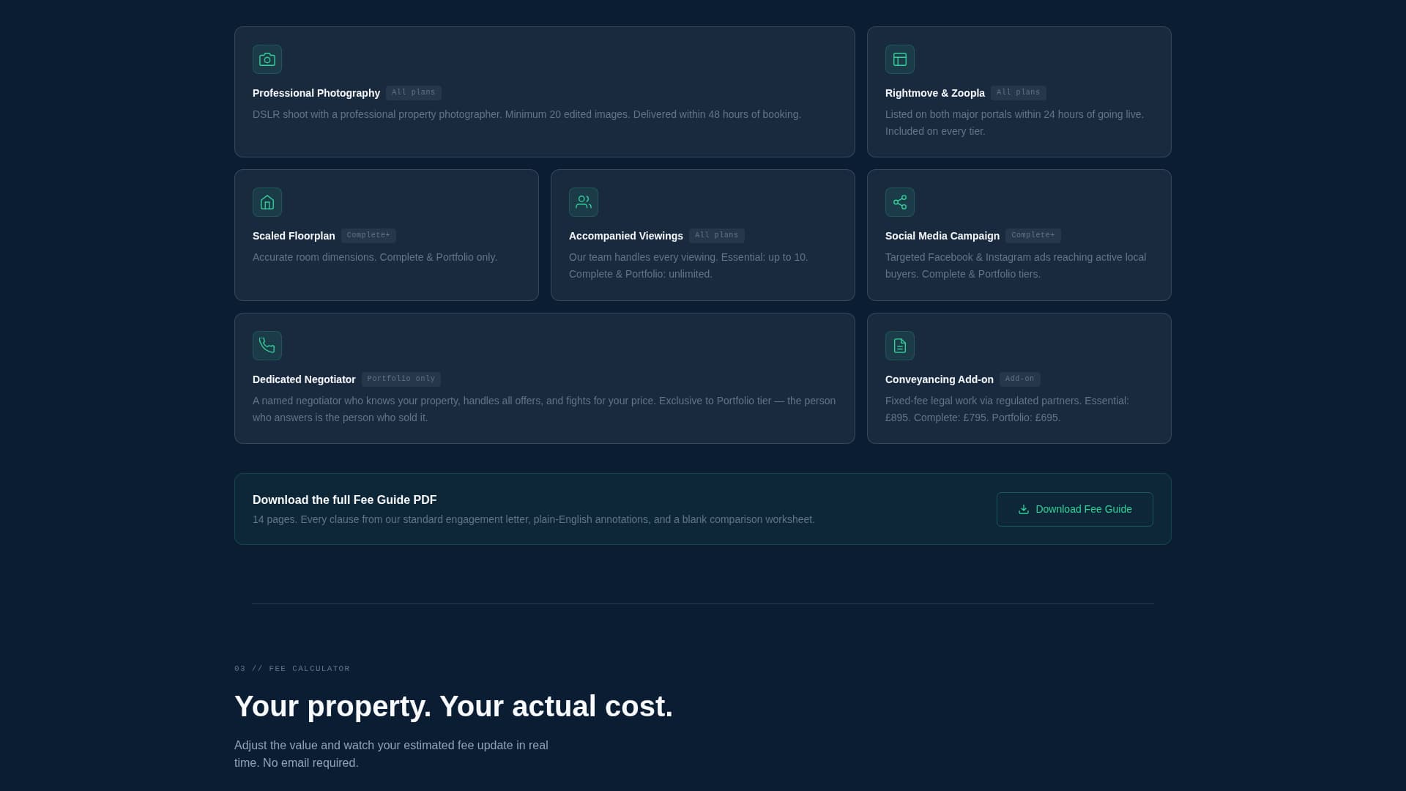Click the Conveyancing Add-on heading
This screenshot has width=1406, height=791.
click(940, 379)
